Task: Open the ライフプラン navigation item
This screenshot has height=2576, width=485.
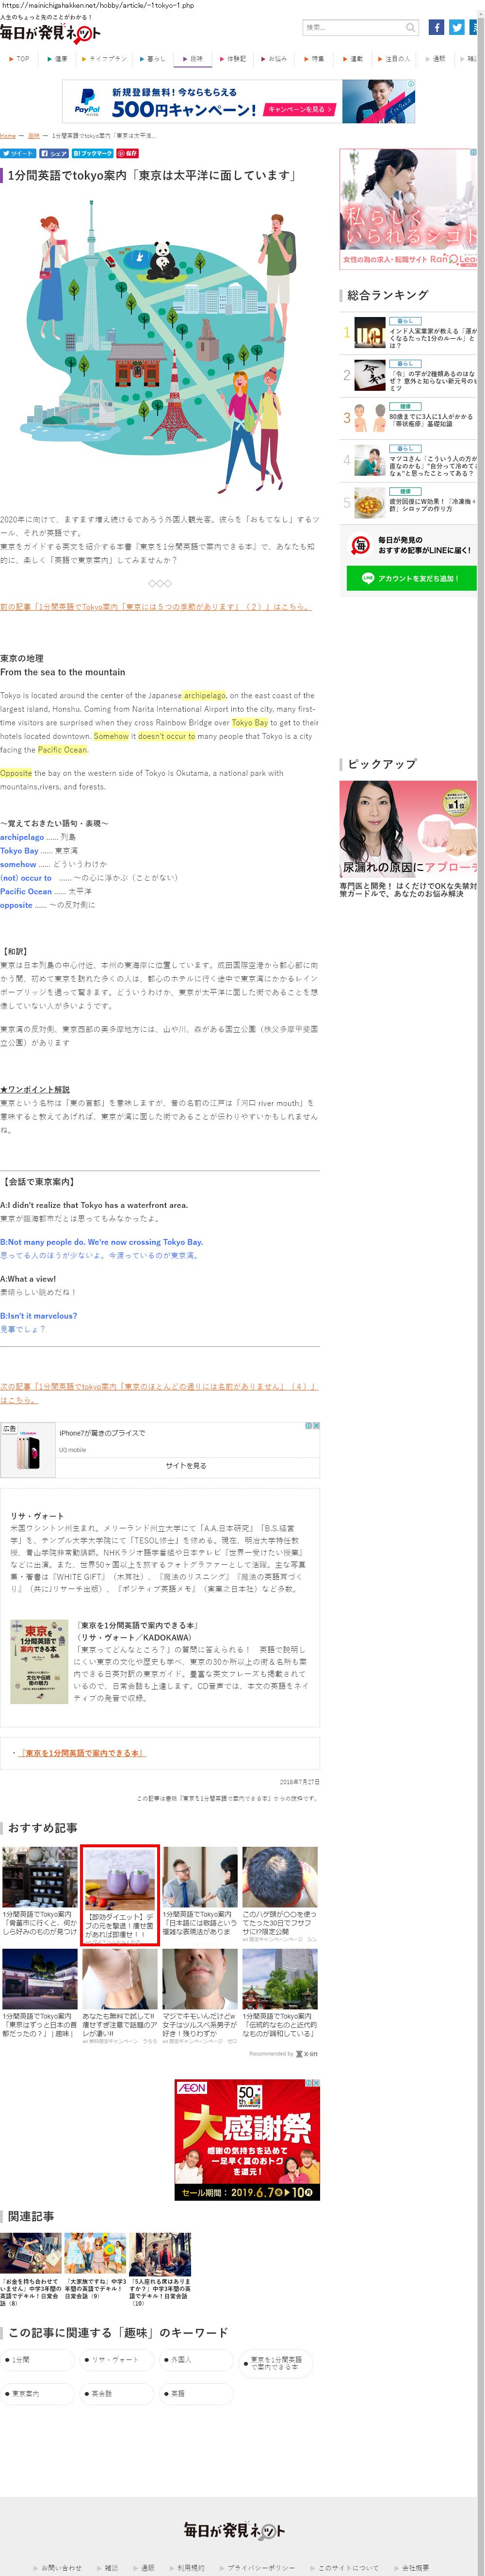Action: [105, 59]
